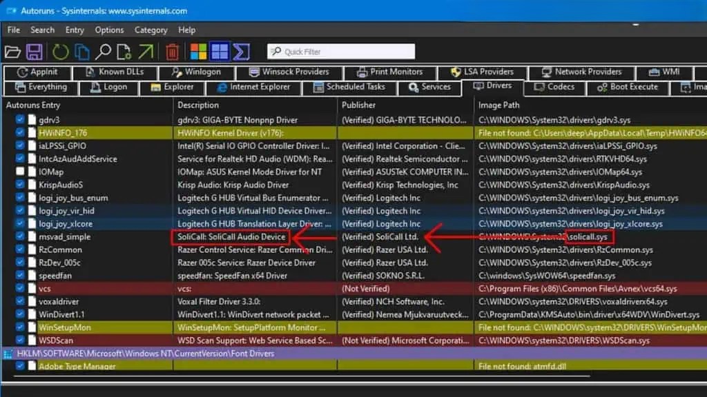707x397 pixels.
Task: Sort by Publisher column header
Action: (x=406, y=105)
